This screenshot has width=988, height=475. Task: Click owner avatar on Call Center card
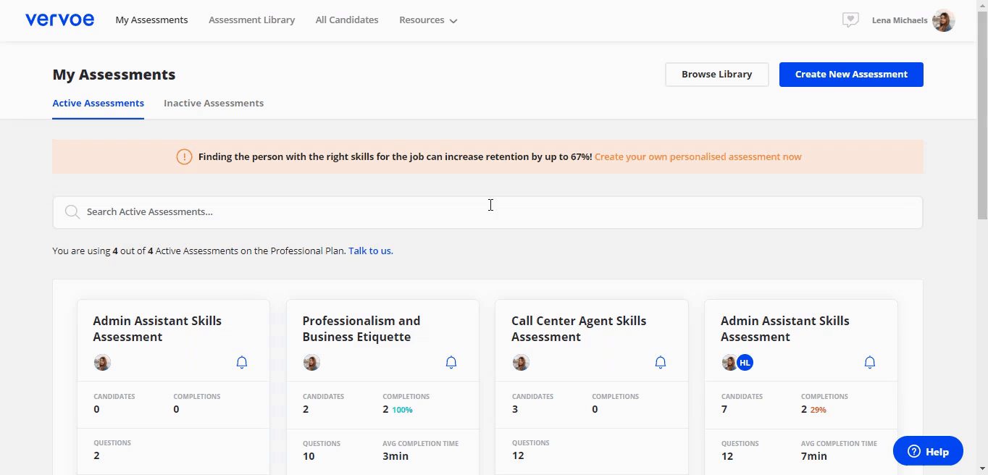[521, 363]
